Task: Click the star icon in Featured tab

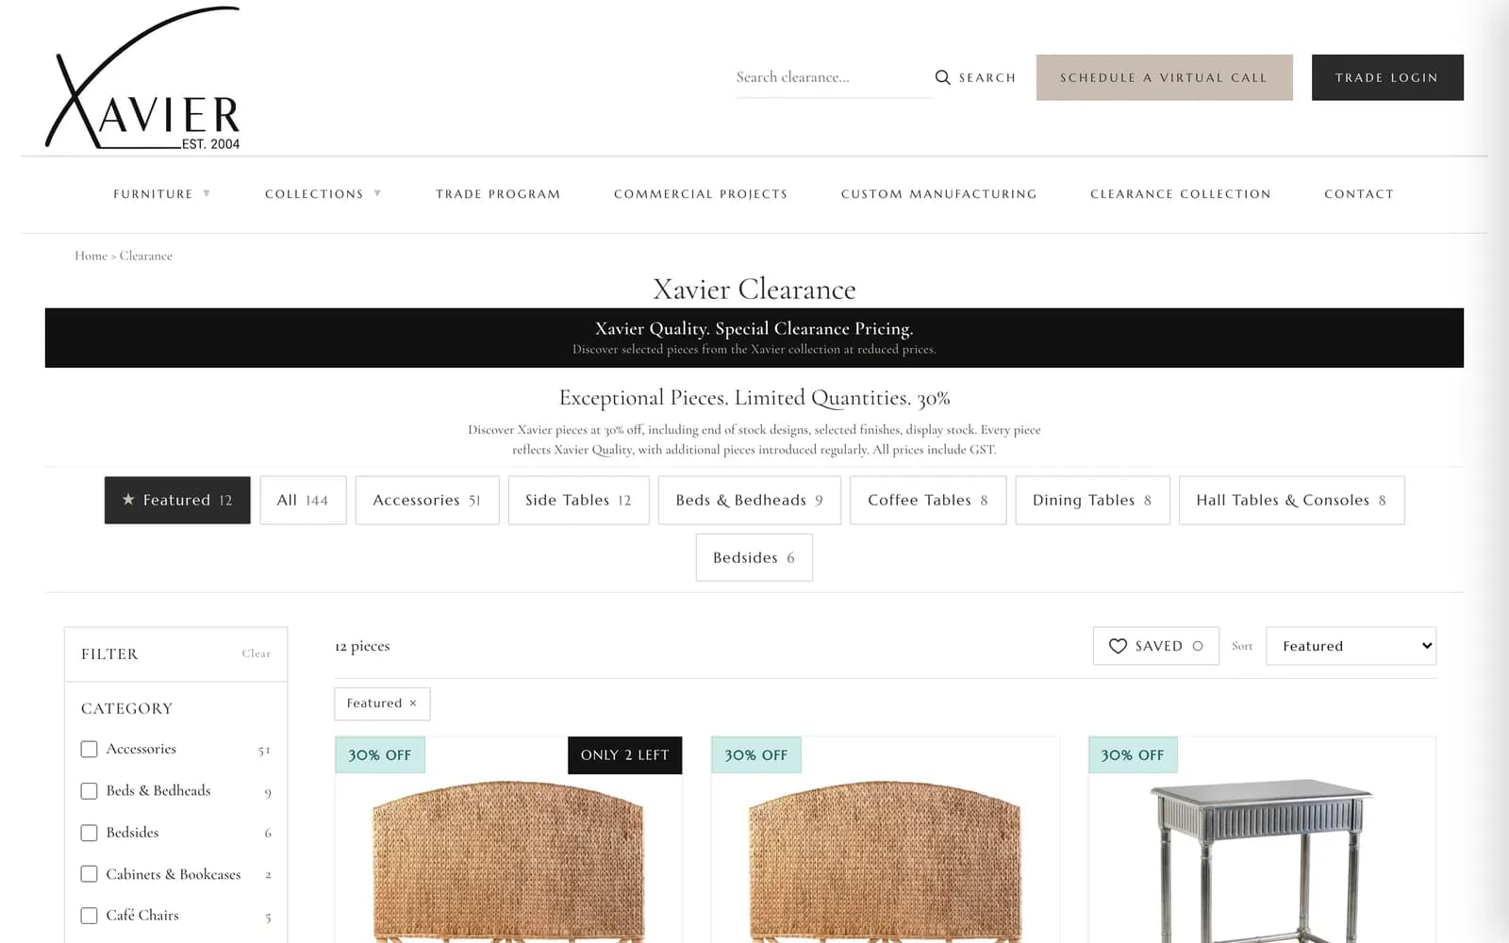Action: pos(128,500)
